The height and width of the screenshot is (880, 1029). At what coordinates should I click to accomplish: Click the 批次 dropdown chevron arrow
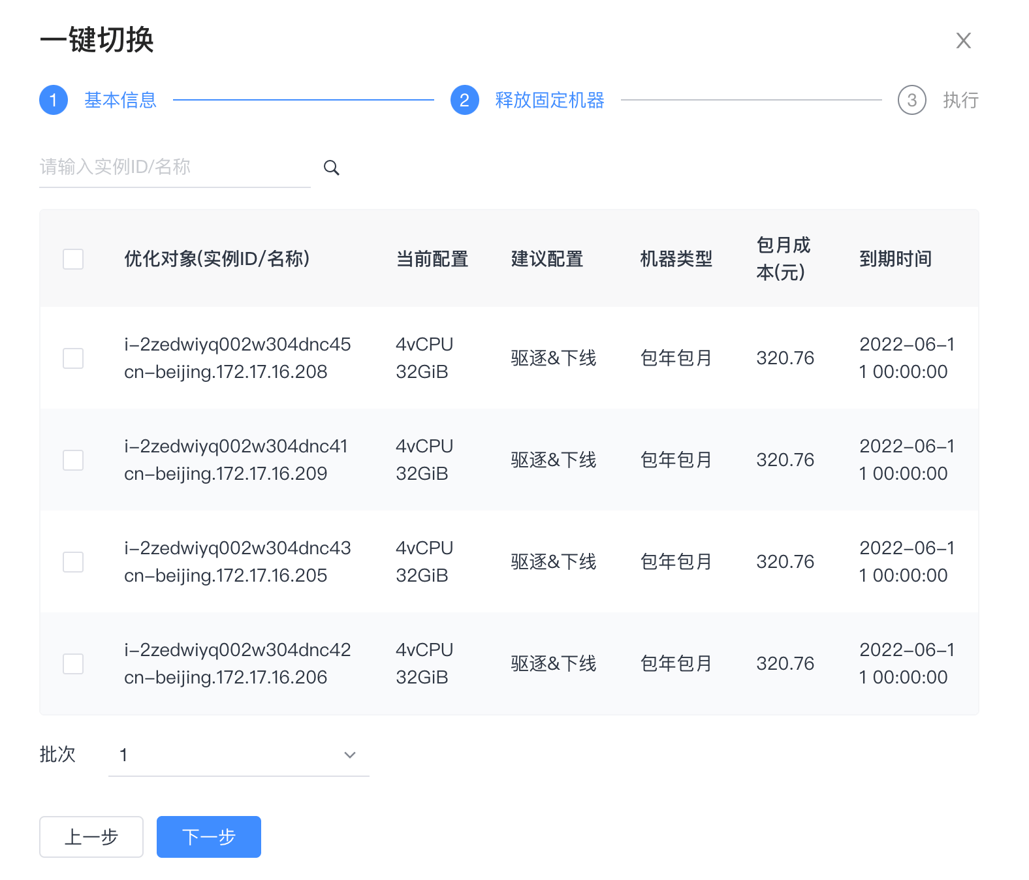click(x=350, y=755)
